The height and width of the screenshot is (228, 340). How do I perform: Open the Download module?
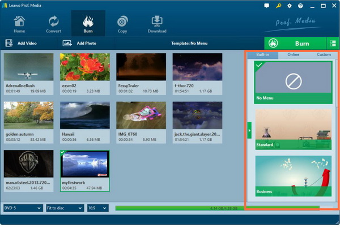click(x=157, y=24)
